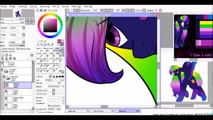Click reset zoom button under navigator
This screenshot has width=213, height=120.
click(33, 20)
